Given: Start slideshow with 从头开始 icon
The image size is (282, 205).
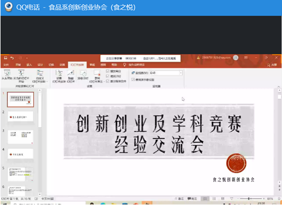Looking at the screenshot, I should tap(7, 75).
